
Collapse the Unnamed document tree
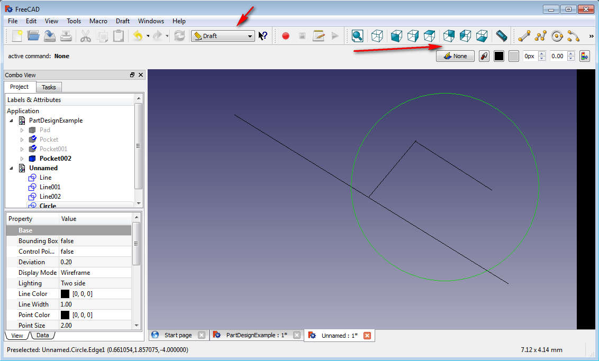pos(11,168)
